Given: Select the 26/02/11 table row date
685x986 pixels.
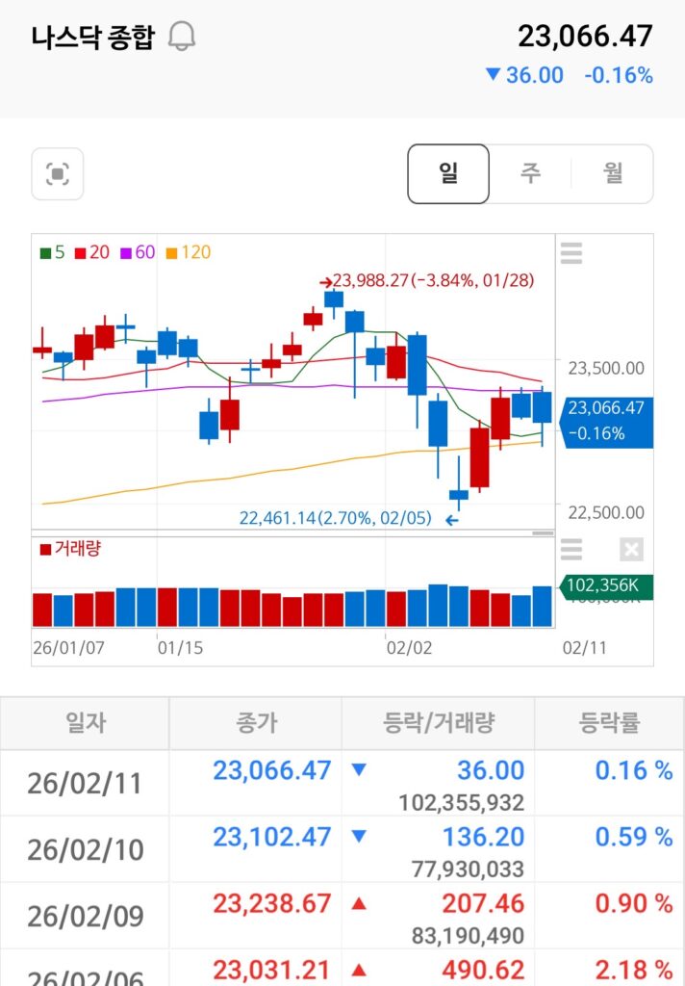Looking at the screenshot, I should pos(85,783).
